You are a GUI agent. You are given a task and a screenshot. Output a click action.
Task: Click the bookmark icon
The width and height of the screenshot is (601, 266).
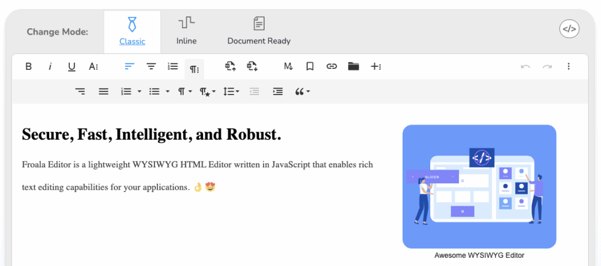(x=310, y=66)
